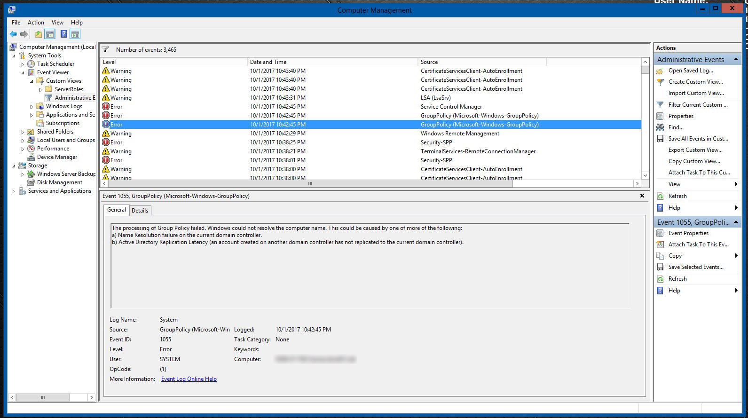Click Attach Task To This Custom View
Image resolution: width=748 pixels, height=418 pixels.
(700, 173)
